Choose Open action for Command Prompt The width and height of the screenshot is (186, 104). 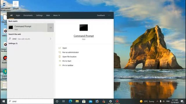[65, 48]
